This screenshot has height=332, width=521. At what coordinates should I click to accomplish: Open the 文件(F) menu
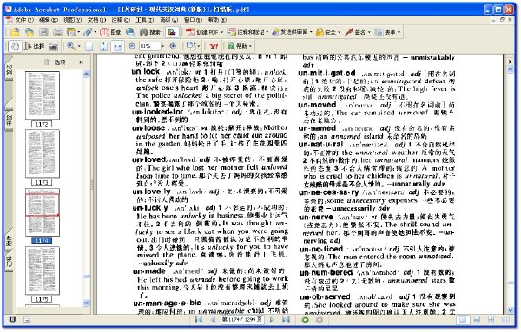tap(24, 20)
